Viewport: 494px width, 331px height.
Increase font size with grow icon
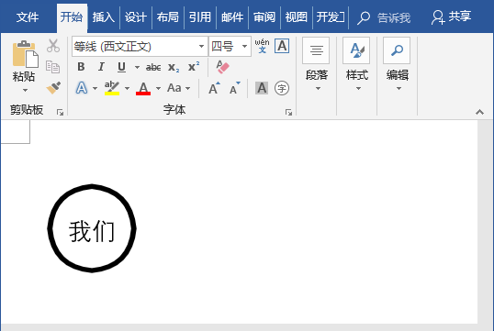point(214,88)
